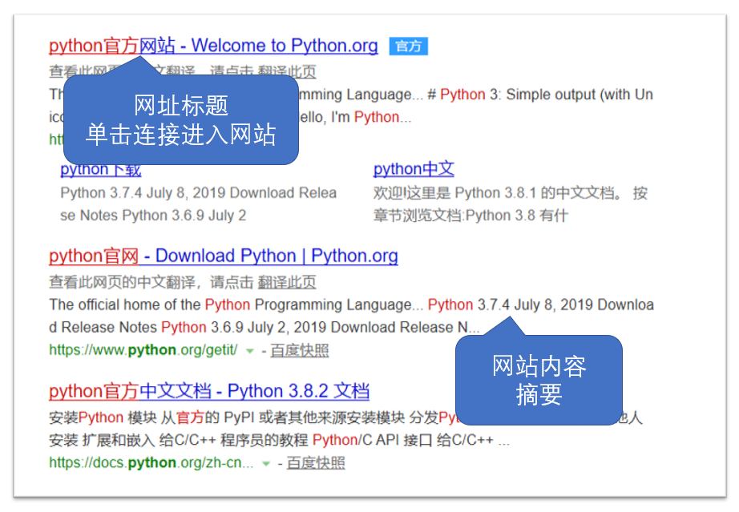
Task: Open the https://docs.python.org/zh-cn URL
Action: (151, 462)
